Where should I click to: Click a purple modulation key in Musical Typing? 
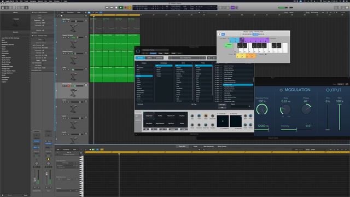(x=256, y=40)
